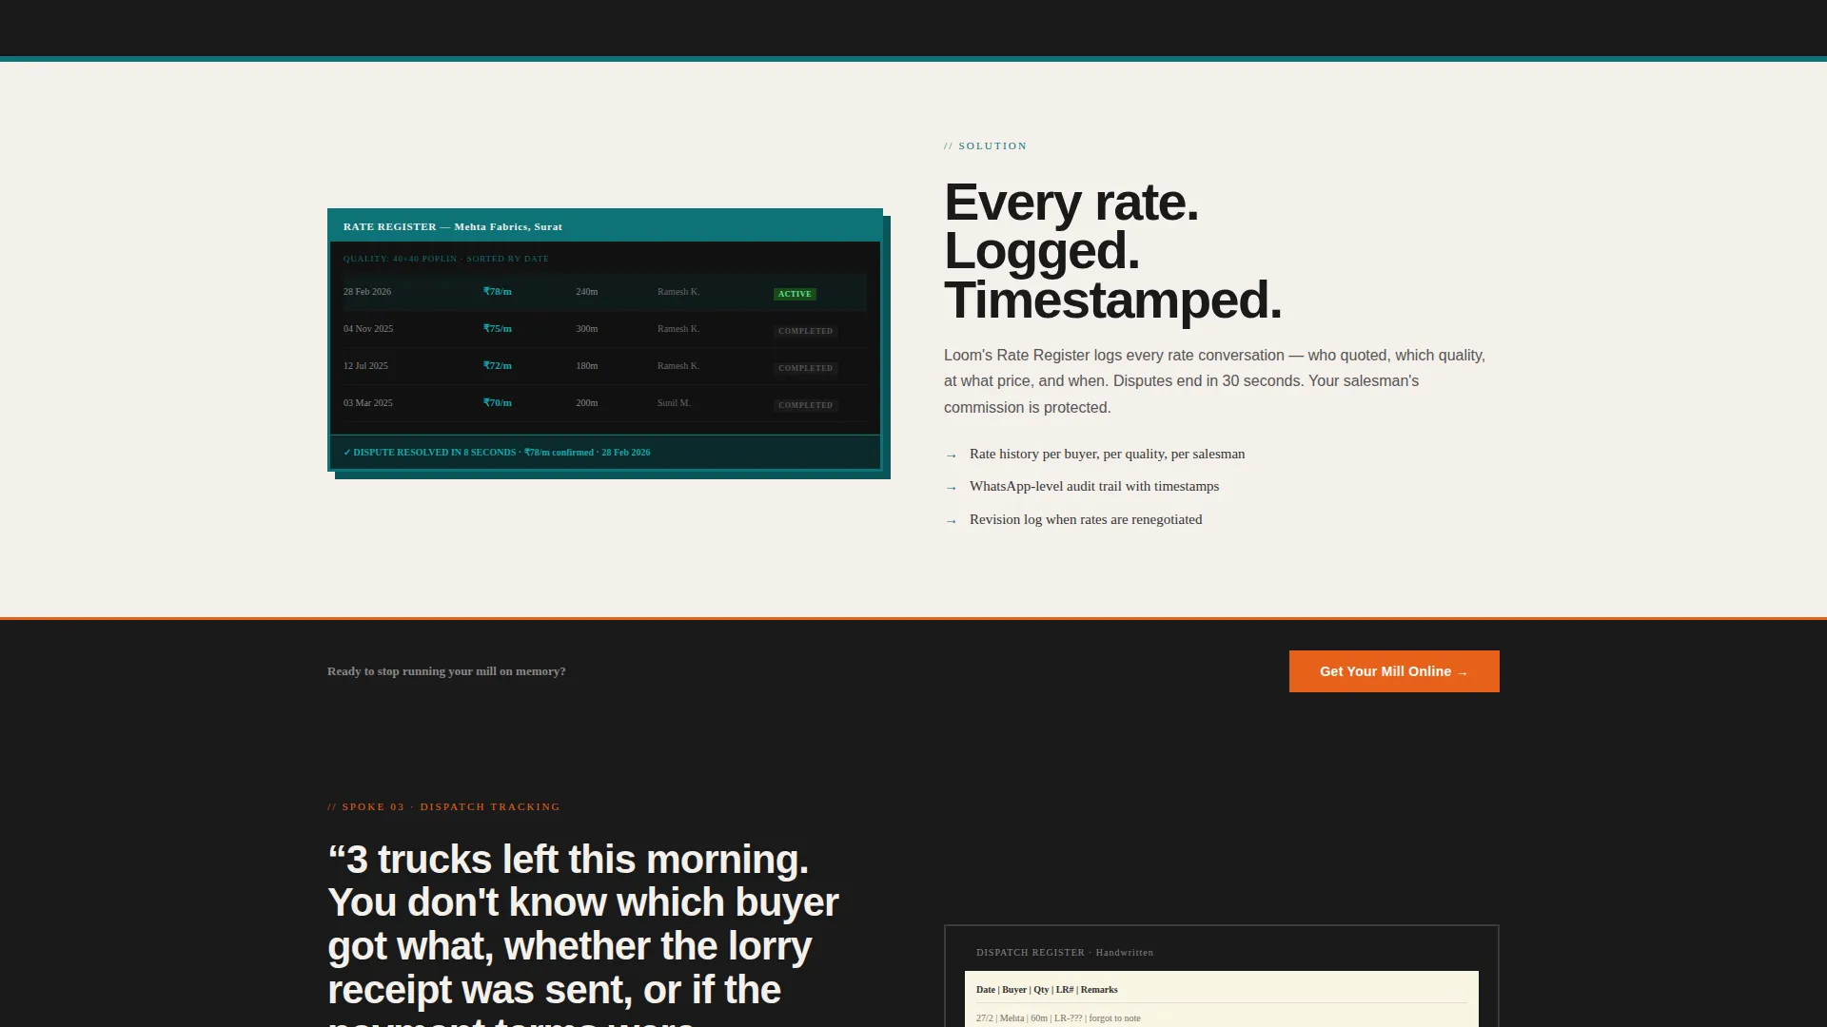Select the 04 Nov 2025 rate date

point(368,329)
